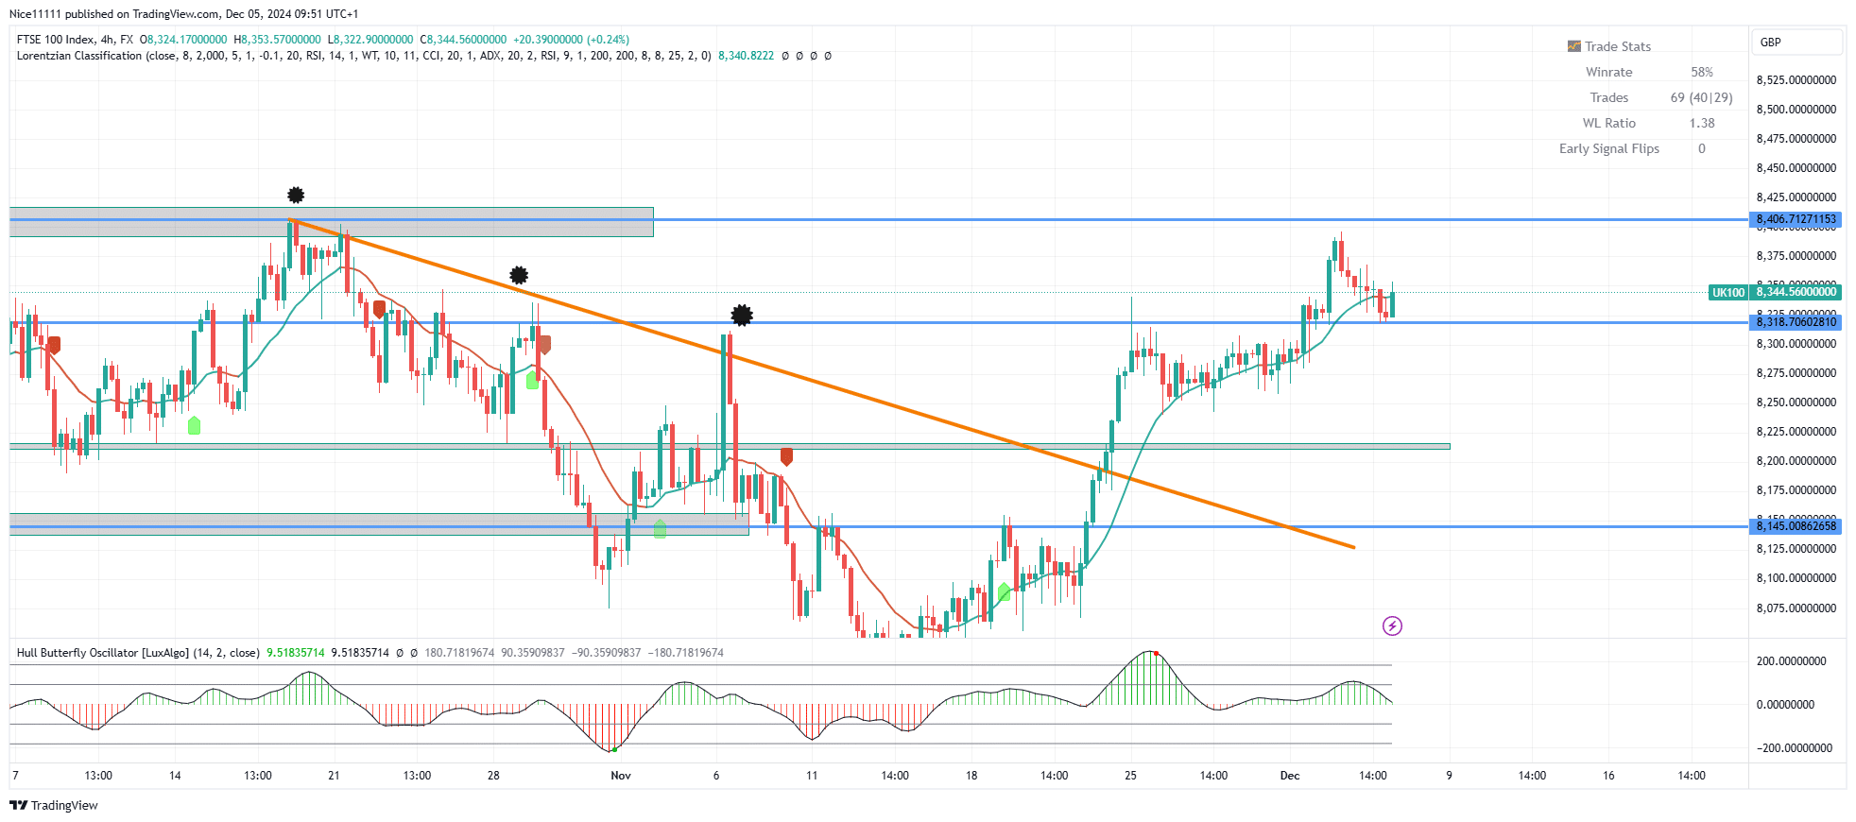The width and height of the screenshot is (1856, 822).
Task: Click the 21 date label on the time axis
Action: tap(334, 776)
